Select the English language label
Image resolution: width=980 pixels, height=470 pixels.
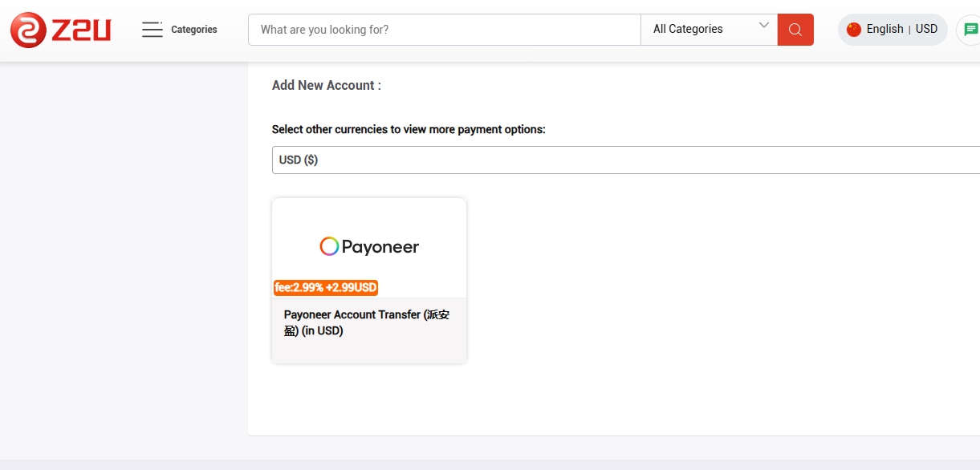click(884, 29)
